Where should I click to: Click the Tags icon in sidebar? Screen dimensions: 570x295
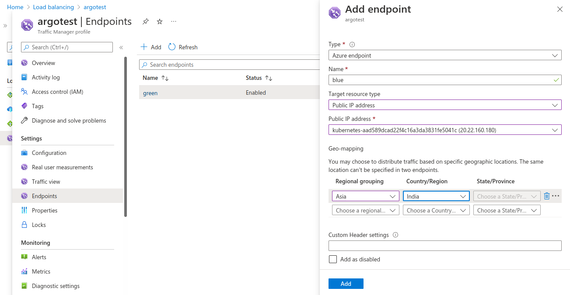[24, 106]
